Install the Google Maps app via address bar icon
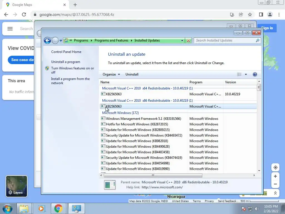The image size is (285, 214). pos(232,14)
